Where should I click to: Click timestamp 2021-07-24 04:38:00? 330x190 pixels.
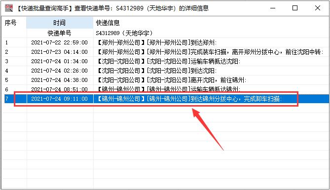[x=59, y=80]
